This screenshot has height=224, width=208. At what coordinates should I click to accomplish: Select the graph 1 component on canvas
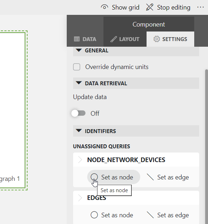[13, 110]
